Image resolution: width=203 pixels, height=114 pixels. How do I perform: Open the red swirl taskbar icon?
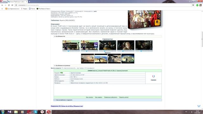pyautogui.click(x=29, y=112)
